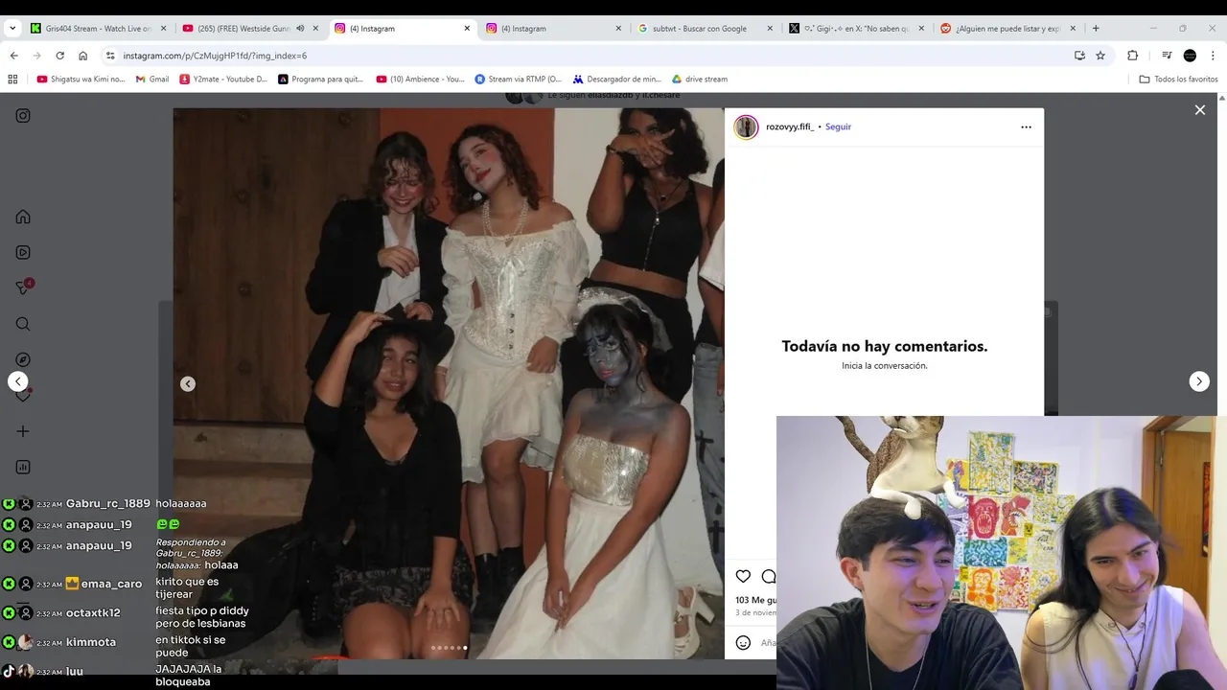Click rozovyy.fifi_ profile avatar
Screen dimensions: 1227x690
coord(746,126)
